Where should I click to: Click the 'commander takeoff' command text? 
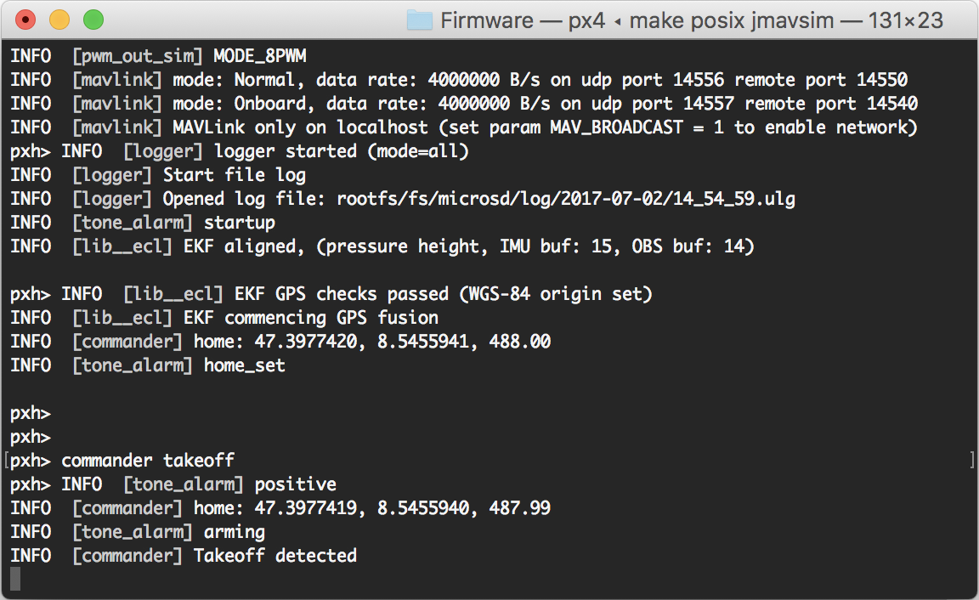pos(148,461)
